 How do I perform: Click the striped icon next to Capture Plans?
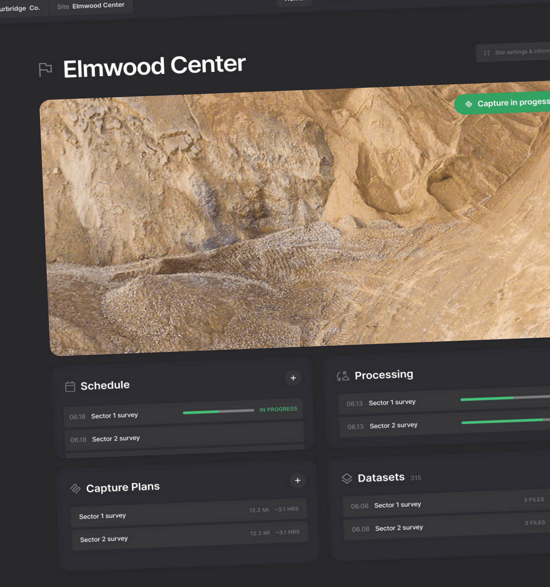(75, 489)
